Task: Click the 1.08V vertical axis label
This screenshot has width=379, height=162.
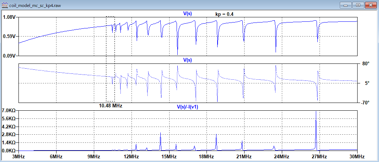Action: [9, 17]
